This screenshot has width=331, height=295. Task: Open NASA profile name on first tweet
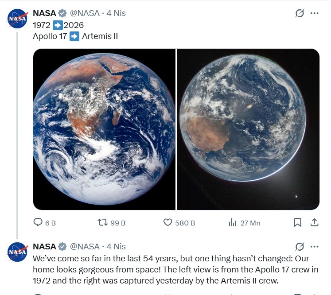point(44,13)
